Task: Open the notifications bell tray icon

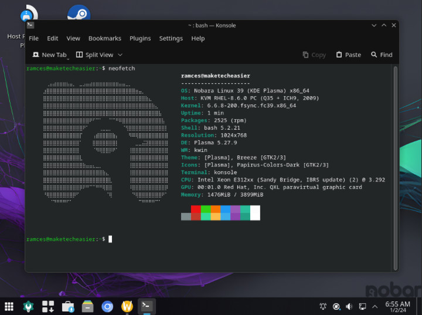Action: pos(323,306)
